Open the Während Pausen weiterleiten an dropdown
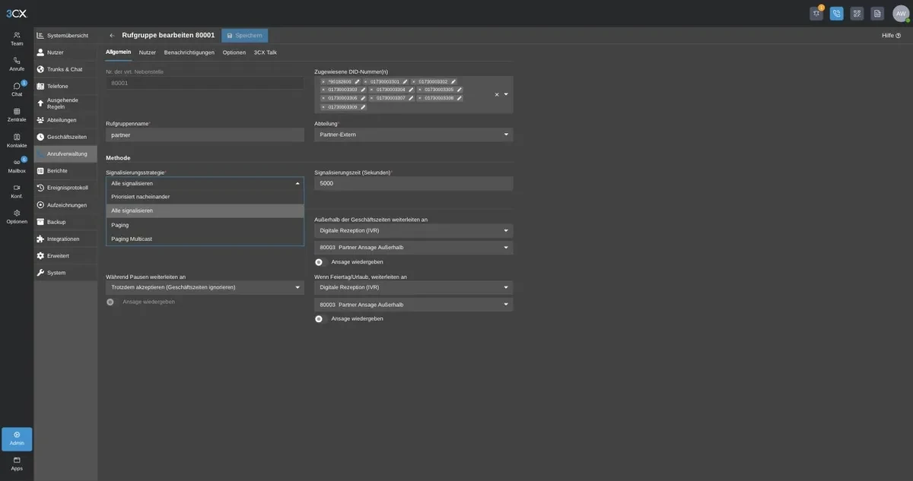The image size is (913, 481). click(x=205, y=287)
